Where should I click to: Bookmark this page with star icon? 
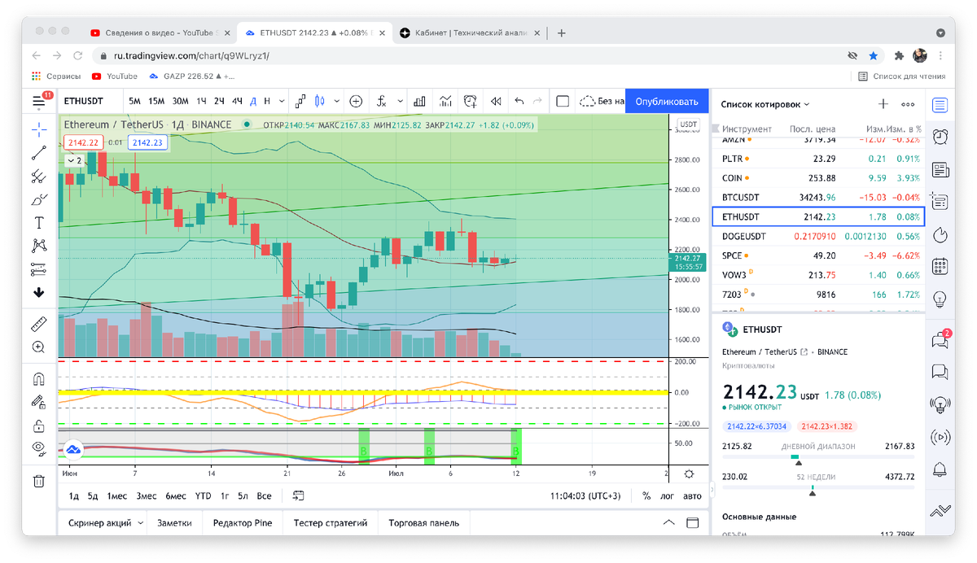[874, 56]
